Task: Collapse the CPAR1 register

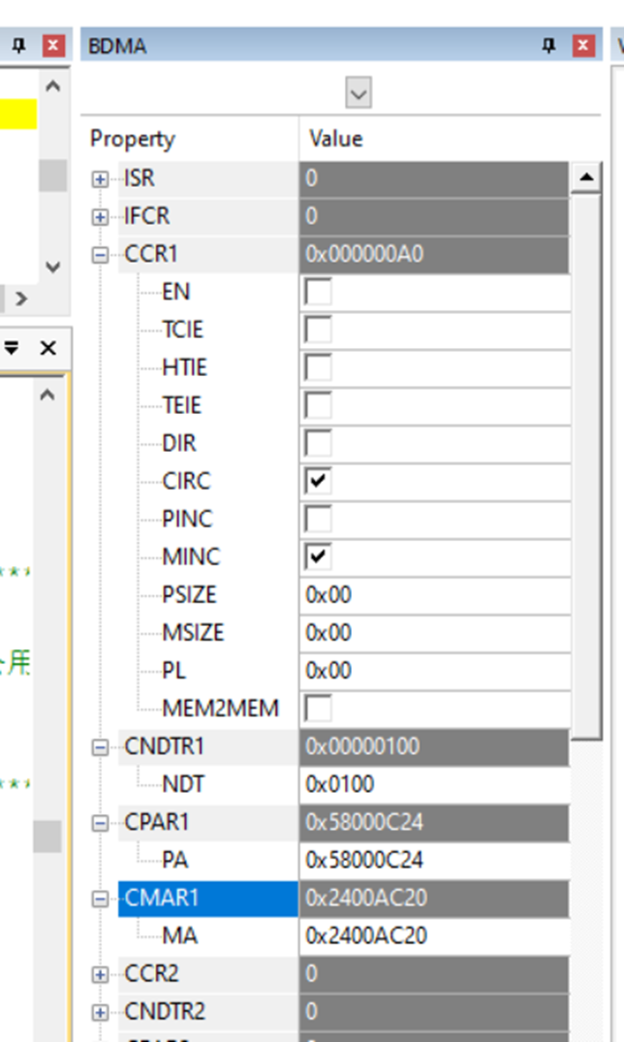Action: 101,823
